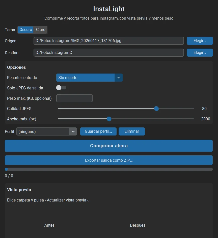Screen dimensions: 218x238
Task: Switch theme to Claro
Action: click(x=41, y=30)
